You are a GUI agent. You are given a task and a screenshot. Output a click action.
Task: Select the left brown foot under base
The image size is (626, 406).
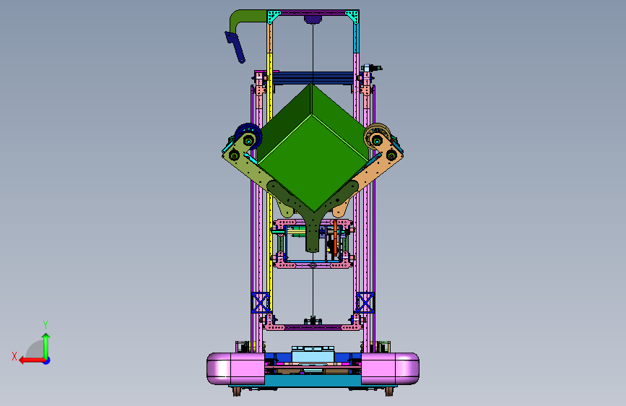(x=237, y=392)
